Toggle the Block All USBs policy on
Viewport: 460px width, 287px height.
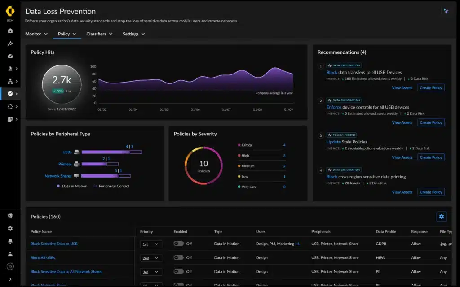pos(179,257)
